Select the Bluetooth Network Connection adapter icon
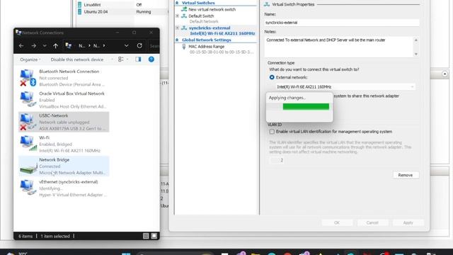Screen dimensions: 453x255 tap(28, 78)
